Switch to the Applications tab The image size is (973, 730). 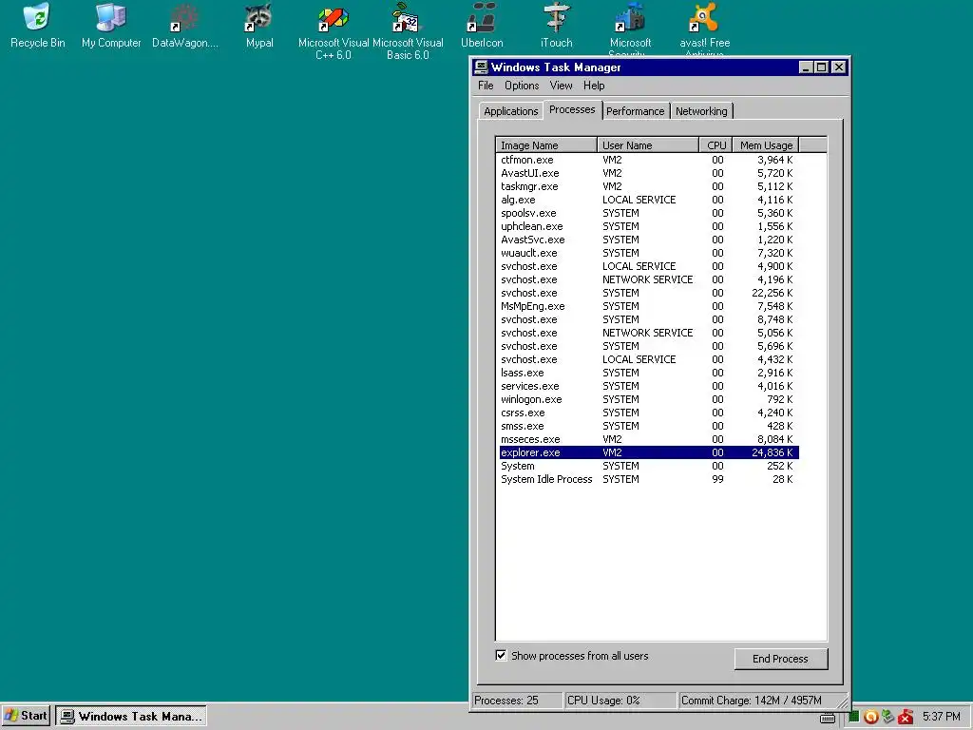click(x=510, y=111)
